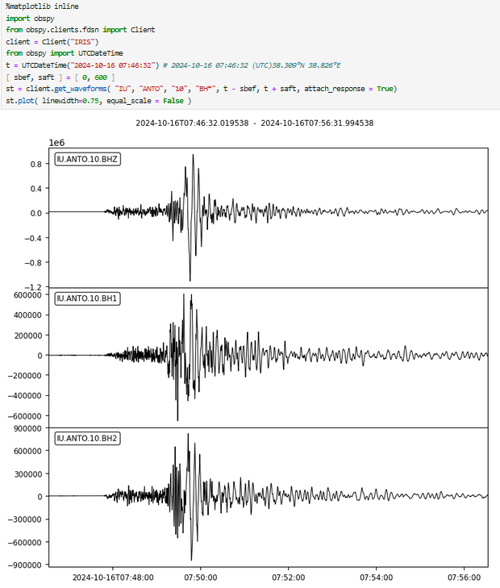Click the IU.ANTO.10.BH2 trace label
The width and height of the screenshot is (500, 588).
click(87, 438)
